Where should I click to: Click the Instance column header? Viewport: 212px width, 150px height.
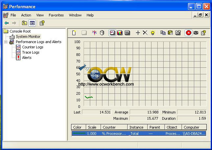tap(138, 127)
